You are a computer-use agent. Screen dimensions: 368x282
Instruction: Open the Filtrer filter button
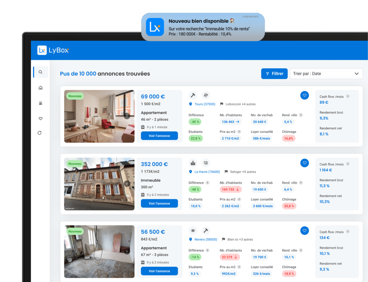click(274, 74)
